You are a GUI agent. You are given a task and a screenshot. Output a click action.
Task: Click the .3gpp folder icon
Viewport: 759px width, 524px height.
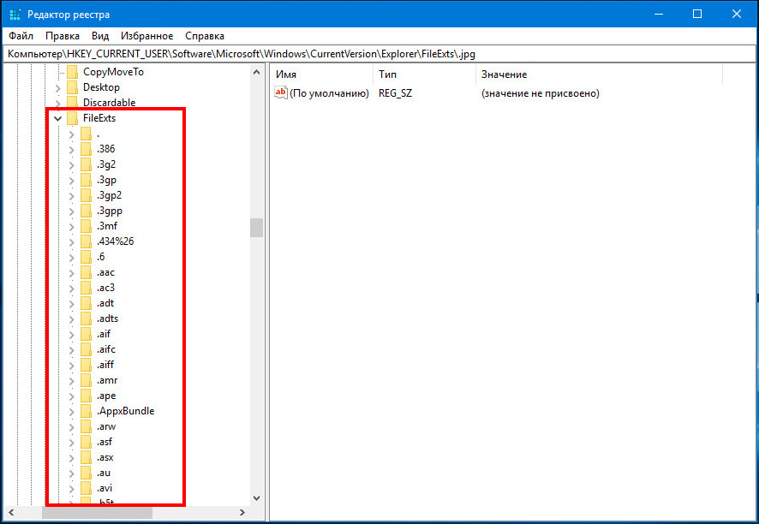pos(86,211)
